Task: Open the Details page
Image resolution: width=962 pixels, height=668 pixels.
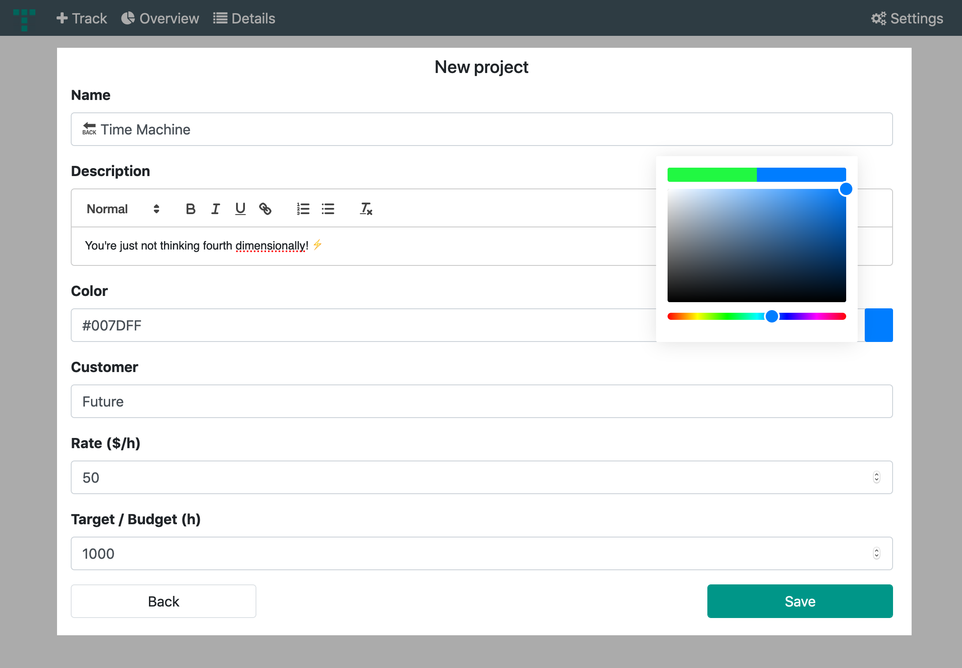Action: 244,18
